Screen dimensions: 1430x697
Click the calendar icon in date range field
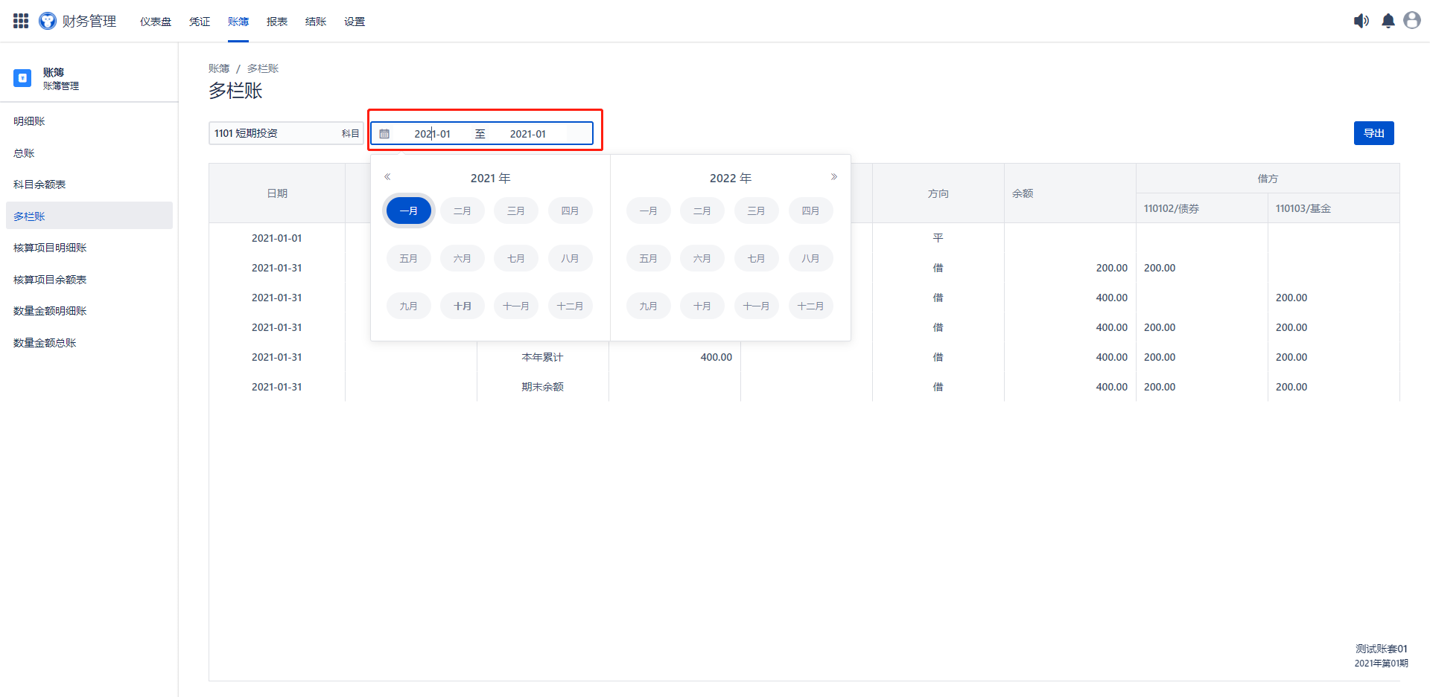[x=384, y=134]
